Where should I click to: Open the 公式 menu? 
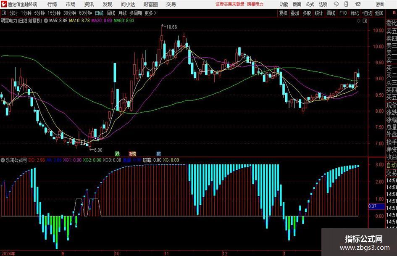pos(310,4)
